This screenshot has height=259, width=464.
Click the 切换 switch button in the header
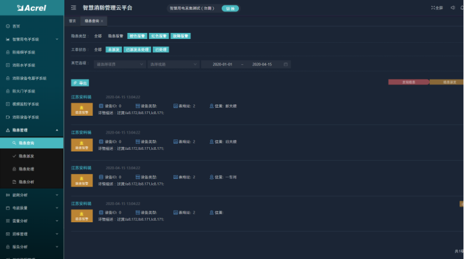231,8
